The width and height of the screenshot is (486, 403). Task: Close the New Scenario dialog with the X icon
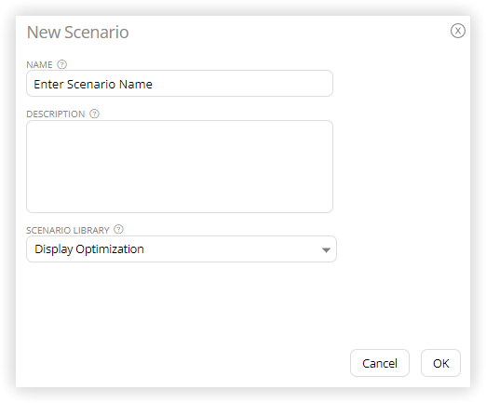(457, 31)
